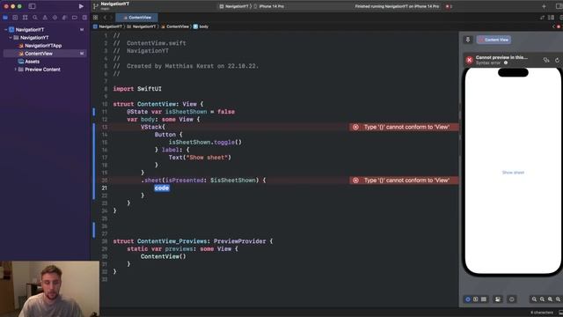Screen dimensions: 563x317
Task: Show Syntax error info details
Action: click(506, 63)
